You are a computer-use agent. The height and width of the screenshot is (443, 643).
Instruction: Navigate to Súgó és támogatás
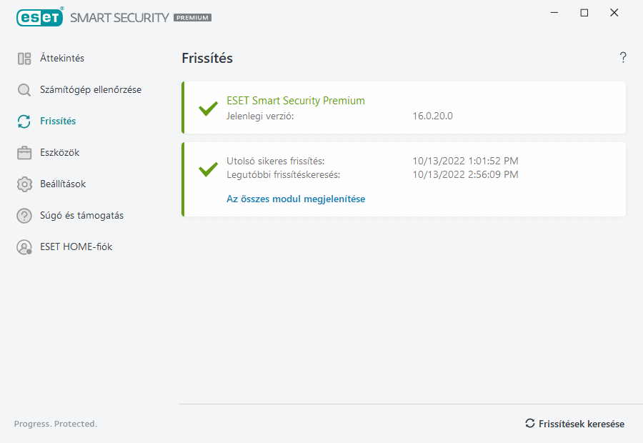coord(81,216)
